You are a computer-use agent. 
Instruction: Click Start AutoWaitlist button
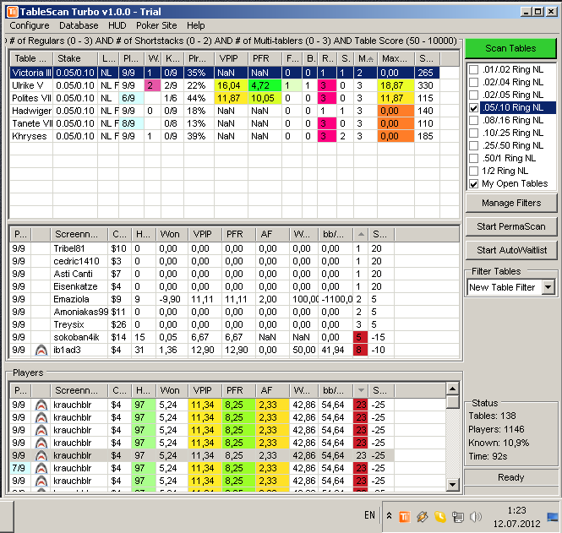tap(511, 250)
